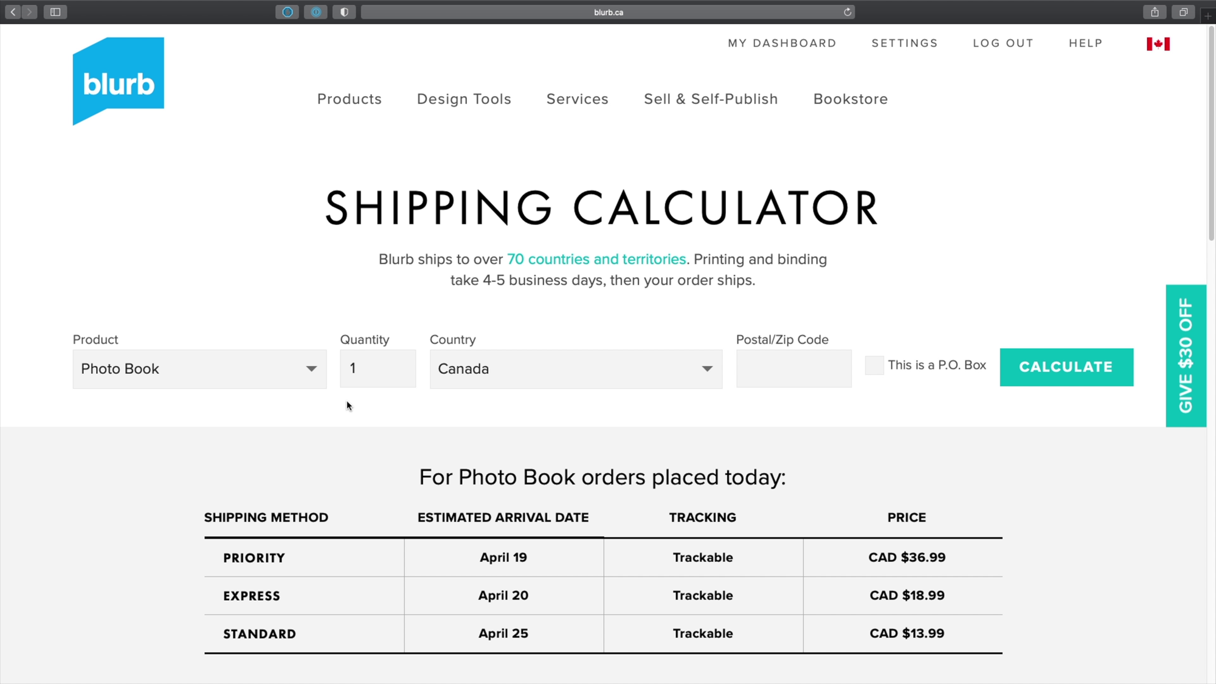Click the Postal/Zip Code field
The height and width of the screenshot is (684, 1216).
coord(793,368)
